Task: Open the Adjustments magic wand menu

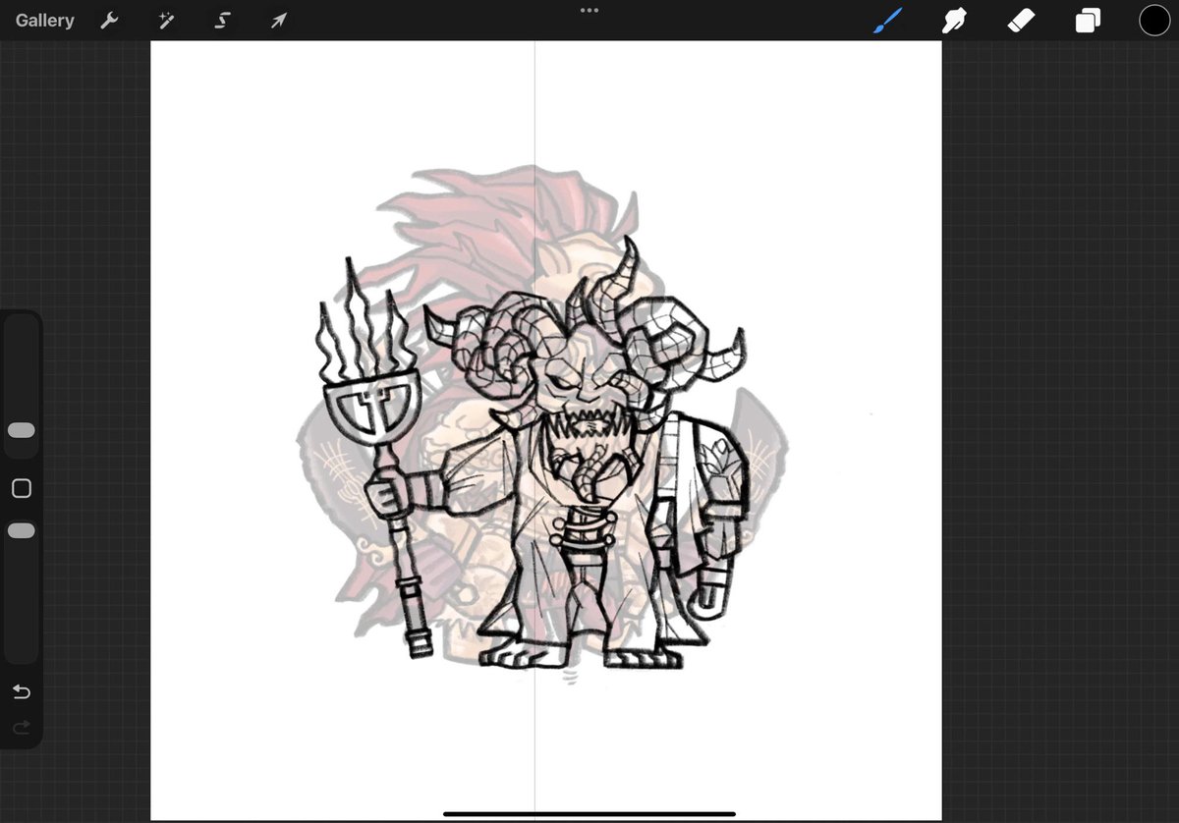Action: (x=166, y=20)
